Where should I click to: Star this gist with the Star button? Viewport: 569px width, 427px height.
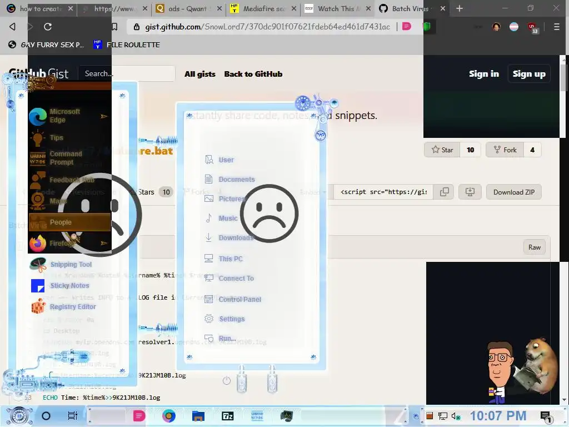coord(442,150)
